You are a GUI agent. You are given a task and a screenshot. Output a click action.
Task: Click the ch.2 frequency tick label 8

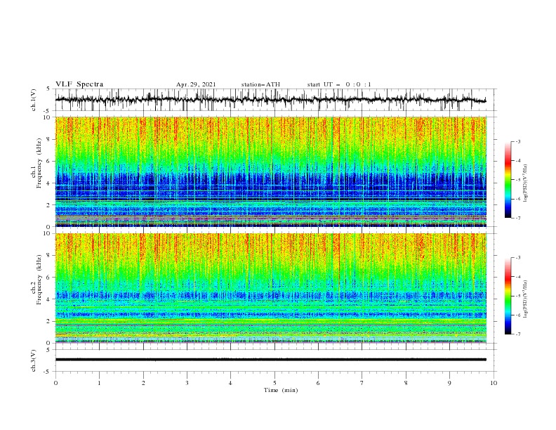(48, 256)
